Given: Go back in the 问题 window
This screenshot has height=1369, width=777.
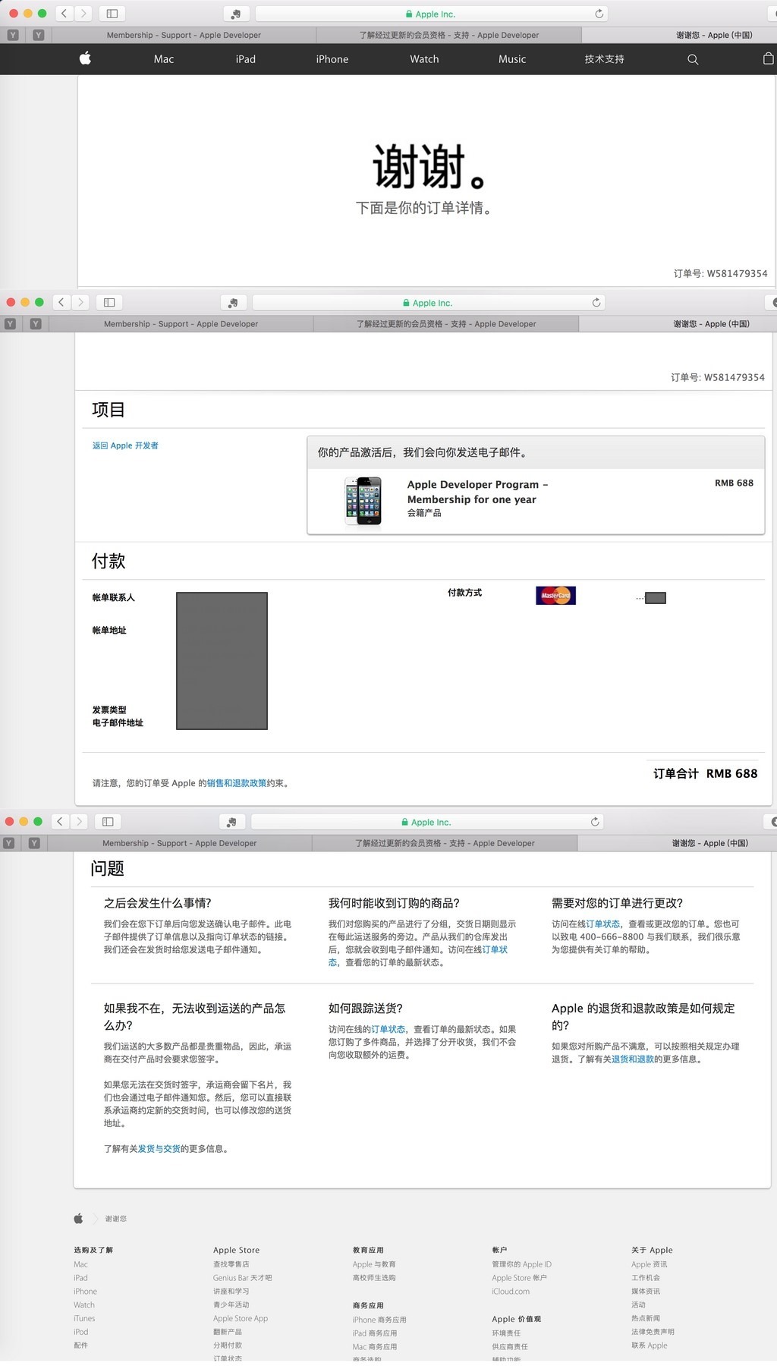Looking at the screenshot, I should pos(61,821).
